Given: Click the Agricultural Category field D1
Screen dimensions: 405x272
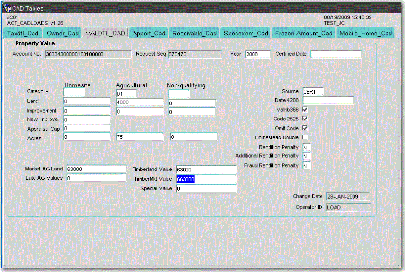Looking at the screenshot, I should coord(126,93).
